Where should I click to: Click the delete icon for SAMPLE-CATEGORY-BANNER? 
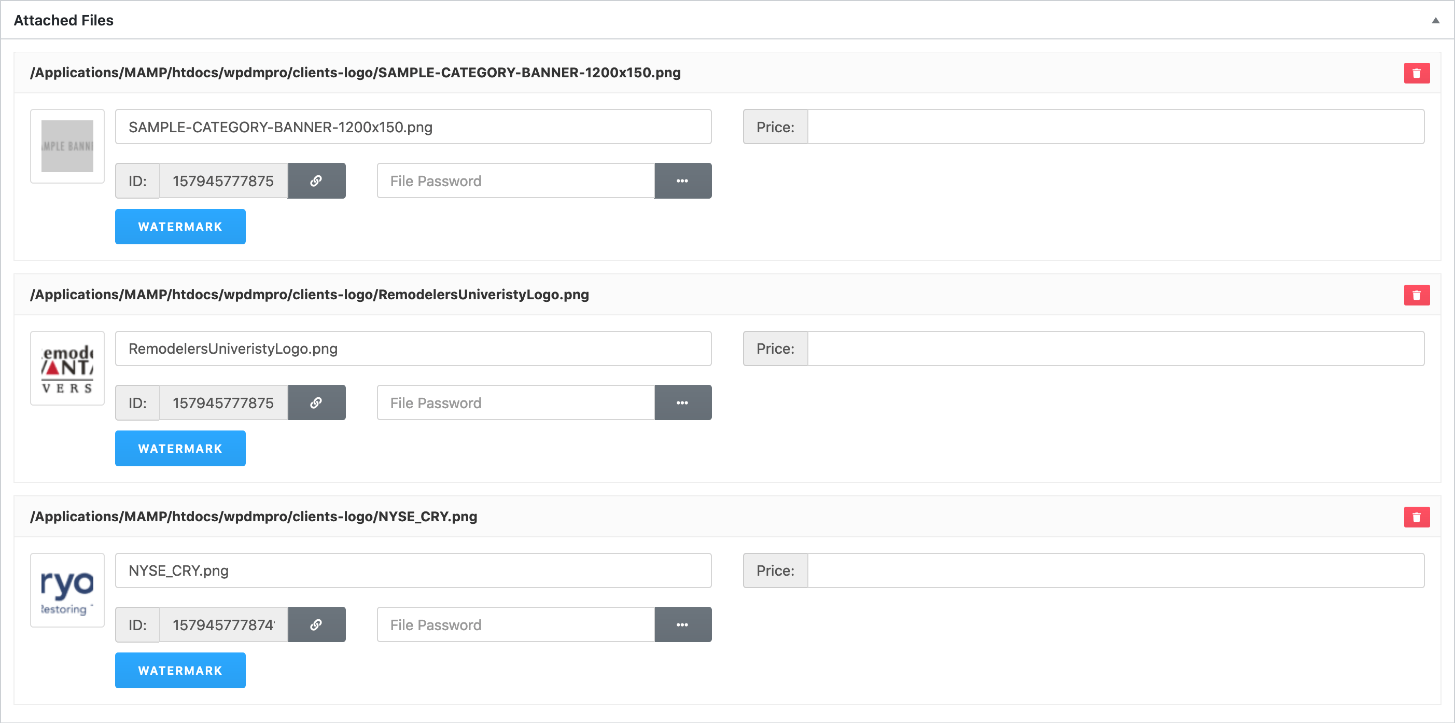(x=1417, y=73)
